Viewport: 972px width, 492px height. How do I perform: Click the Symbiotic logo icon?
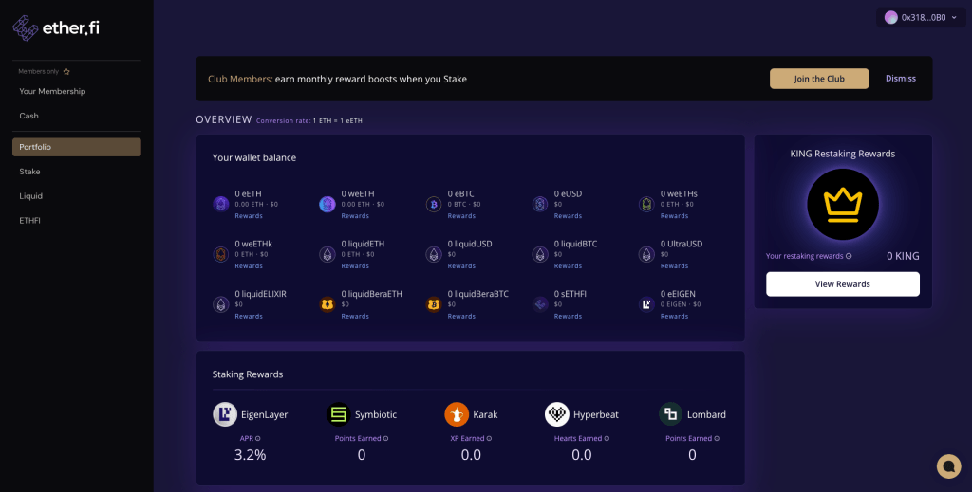click(339, 414)
